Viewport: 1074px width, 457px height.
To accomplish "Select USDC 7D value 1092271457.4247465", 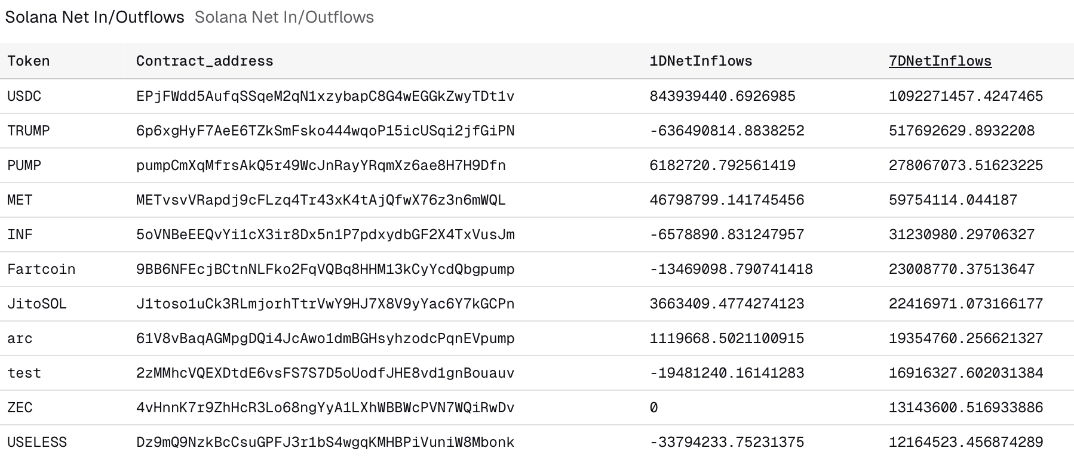I will coord(966,96).
